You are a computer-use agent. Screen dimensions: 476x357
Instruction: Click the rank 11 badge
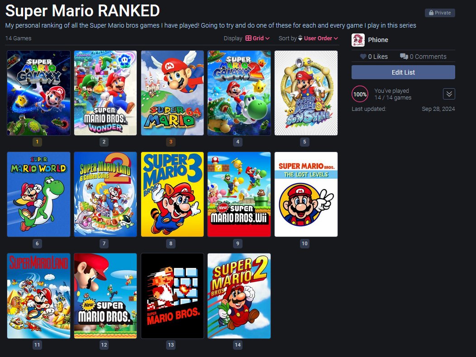[37, 345]
